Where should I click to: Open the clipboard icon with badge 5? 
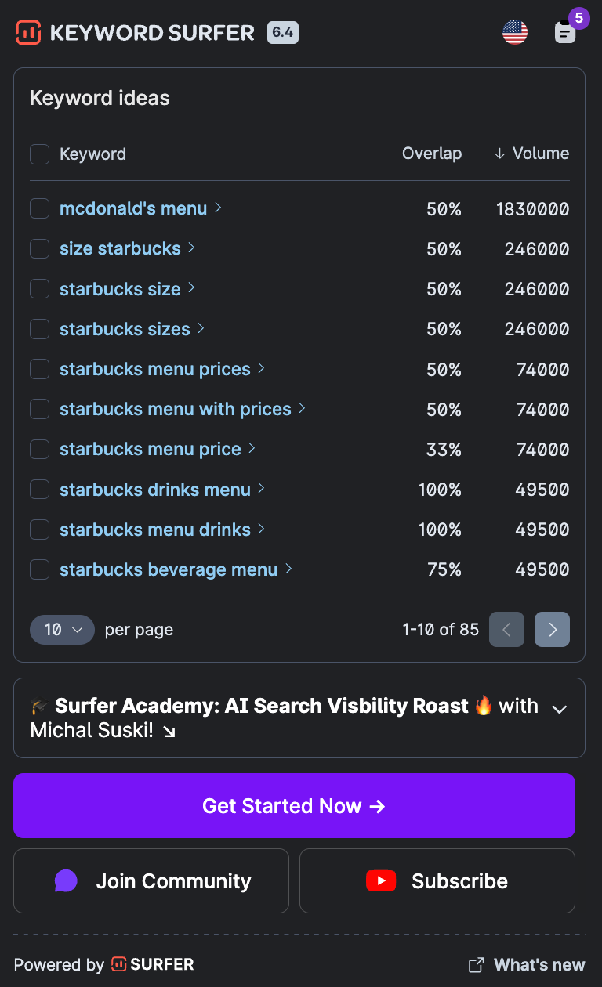coord(565,32)
